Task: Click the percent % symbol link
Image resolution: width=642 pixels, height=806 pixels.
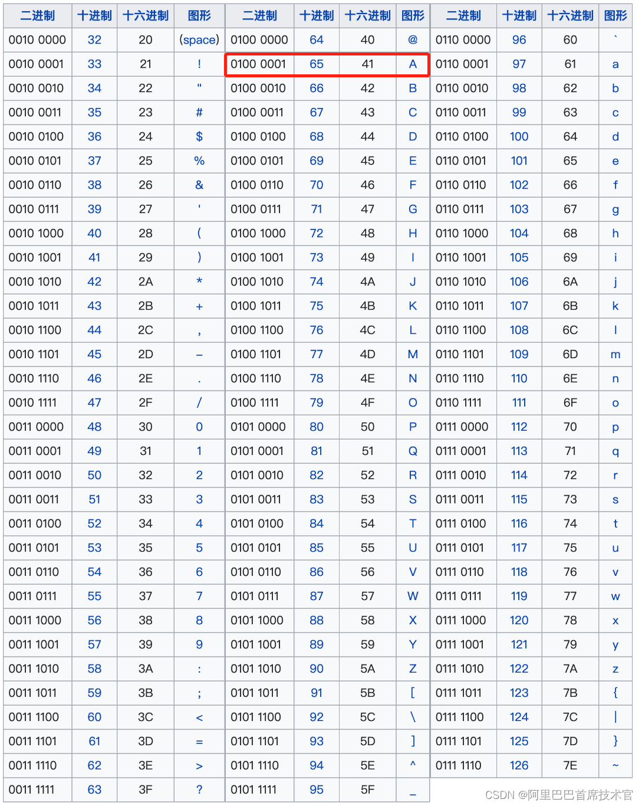Action: point(199,160)
